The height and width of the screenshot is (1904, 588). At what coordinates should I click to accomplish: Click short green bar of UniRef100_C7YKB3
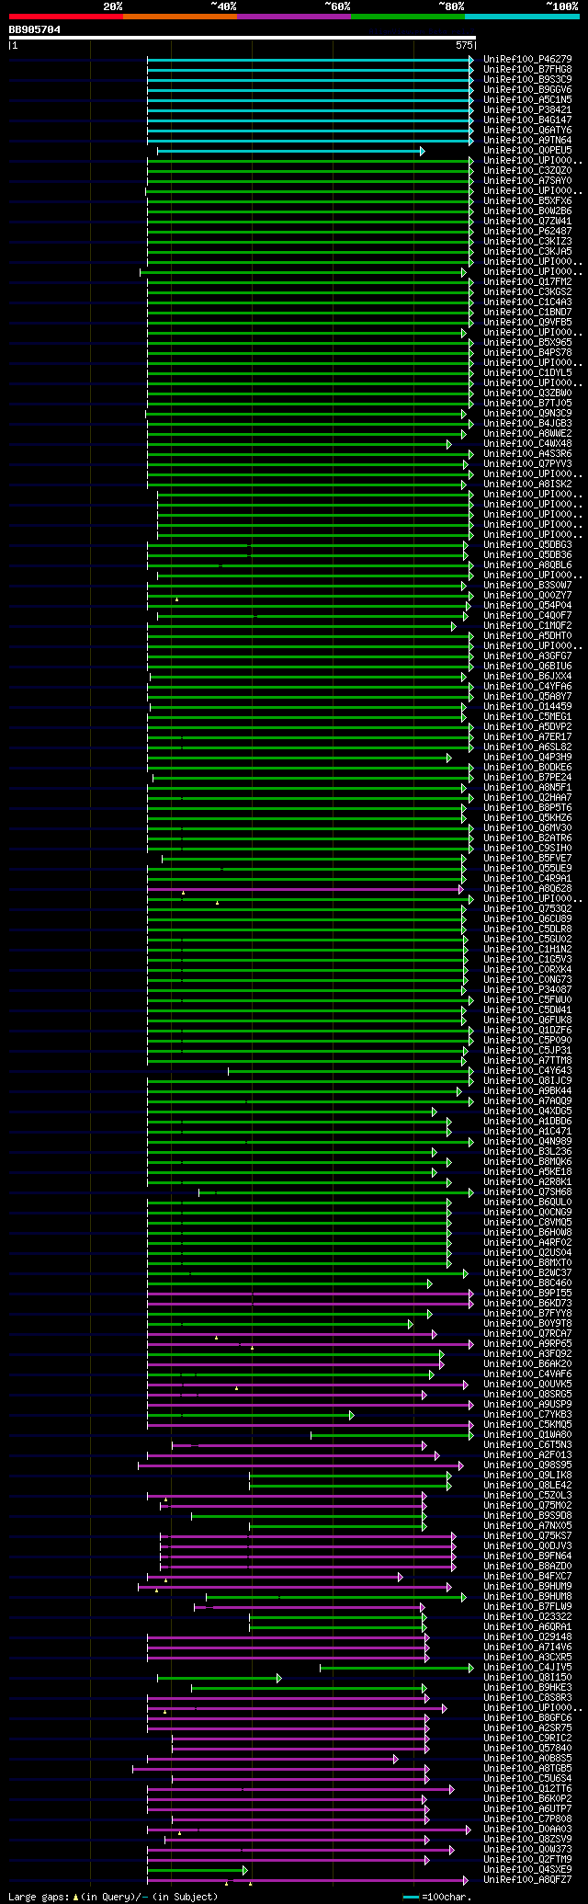click(x=251, y=1415)
